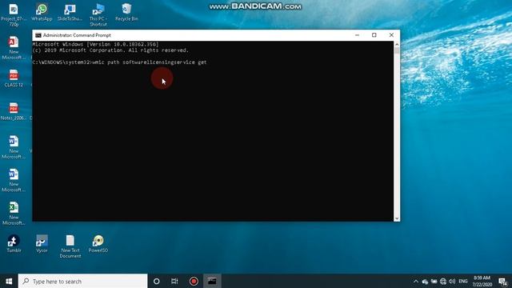
Task: Select the Recycle Bin icon
Action: 126,13
